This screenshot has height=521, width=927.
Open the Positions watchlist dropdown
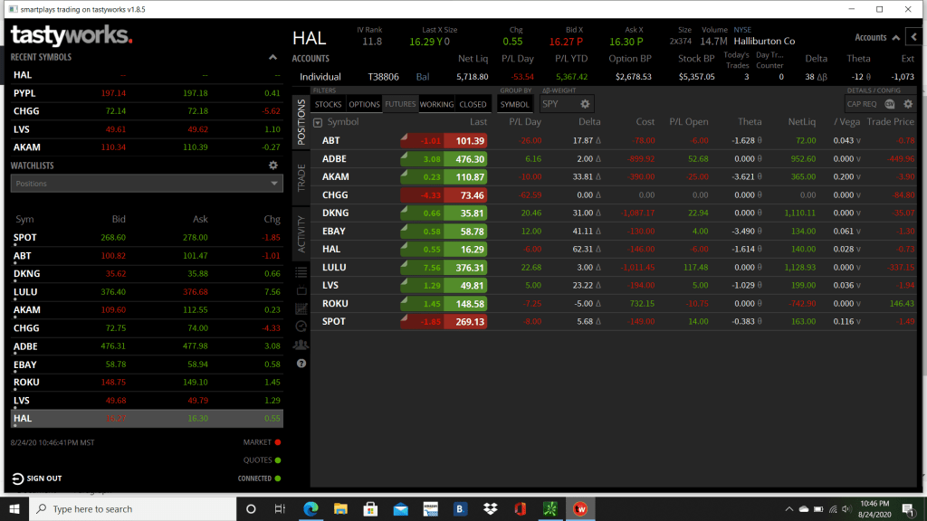click(147, 184)
